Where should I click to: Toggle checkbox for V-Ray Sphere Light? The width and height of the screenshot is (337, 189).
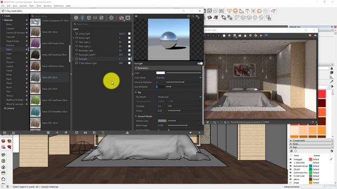129,63
